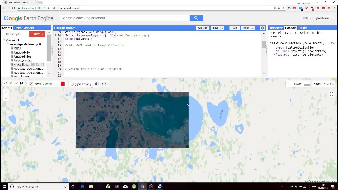The height and width of the screenshot is (190, 338).
Task: Open the Reset options dropdown arrow
Action: (253, 28)
